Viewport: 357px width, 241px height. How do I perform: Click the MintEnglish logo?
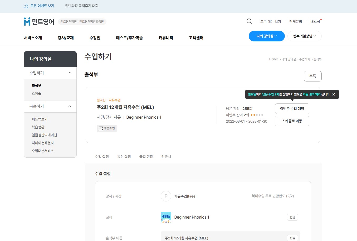39,22
